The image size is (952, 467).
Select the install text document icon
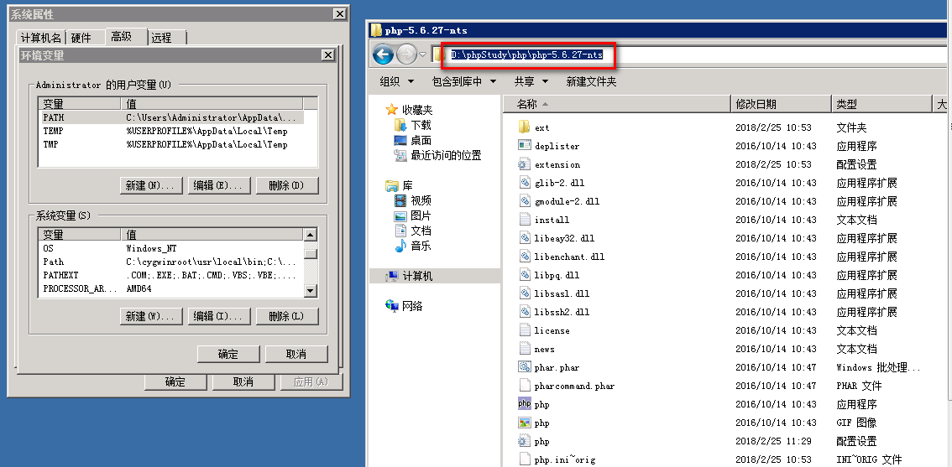pos(525,220)
